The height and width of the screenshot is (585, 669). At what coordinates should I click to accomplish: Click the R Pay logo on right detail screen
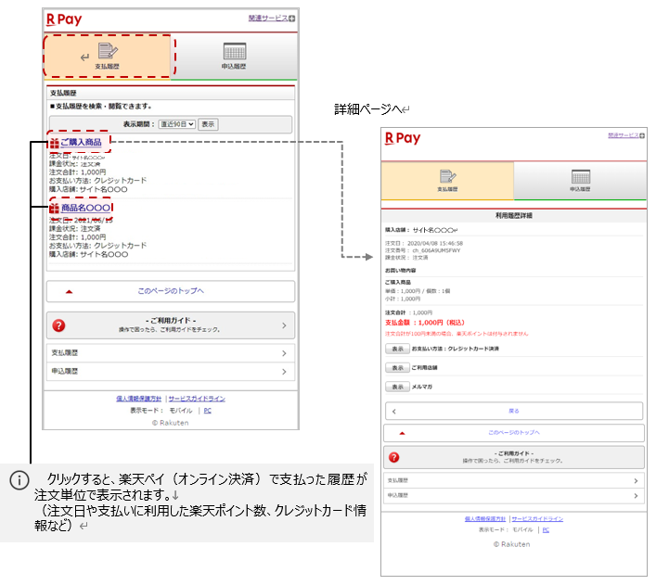(402, 138)
